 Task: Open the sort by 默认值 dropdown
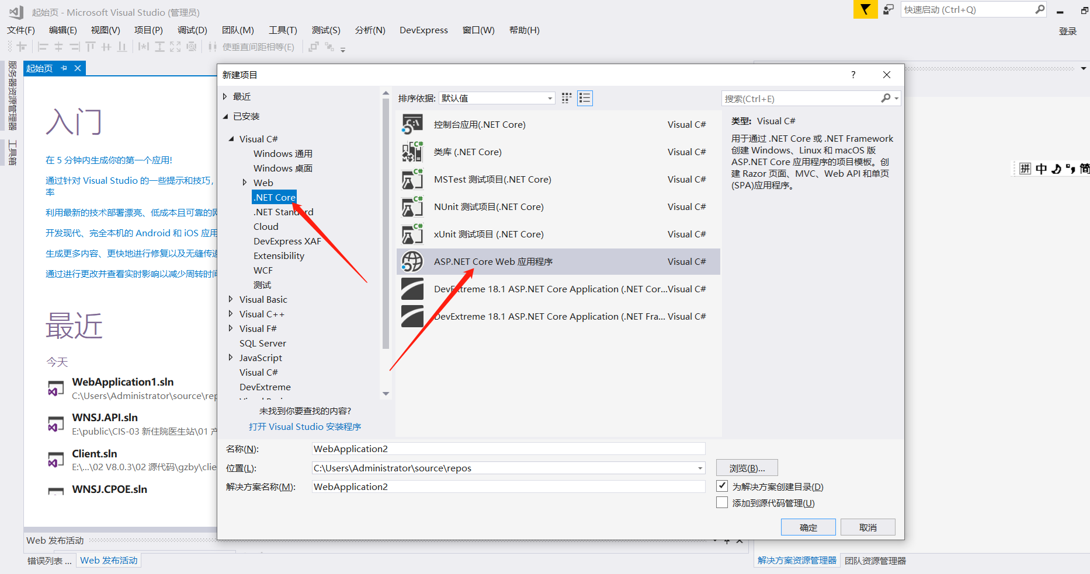tap(497, 98)
